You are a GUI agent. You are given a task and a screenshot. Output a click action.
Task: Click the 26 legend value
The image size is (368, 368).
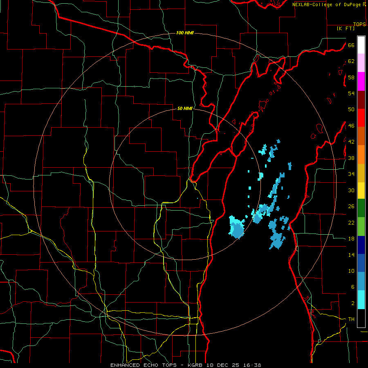pos(351,206)
